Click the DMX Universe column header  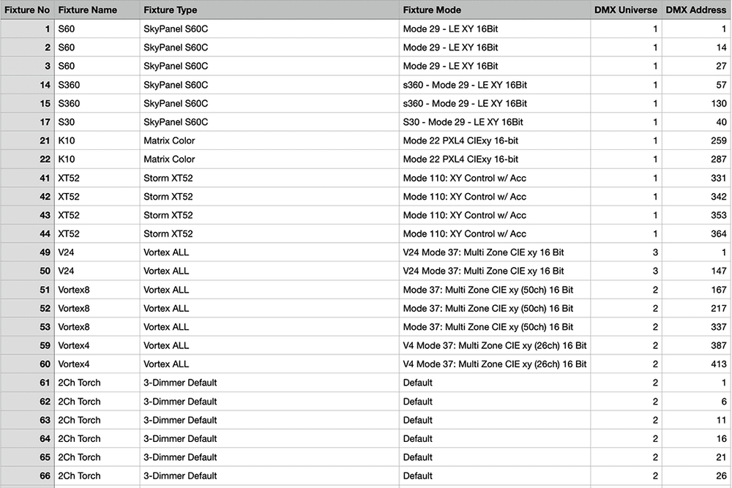click(626, 10)
